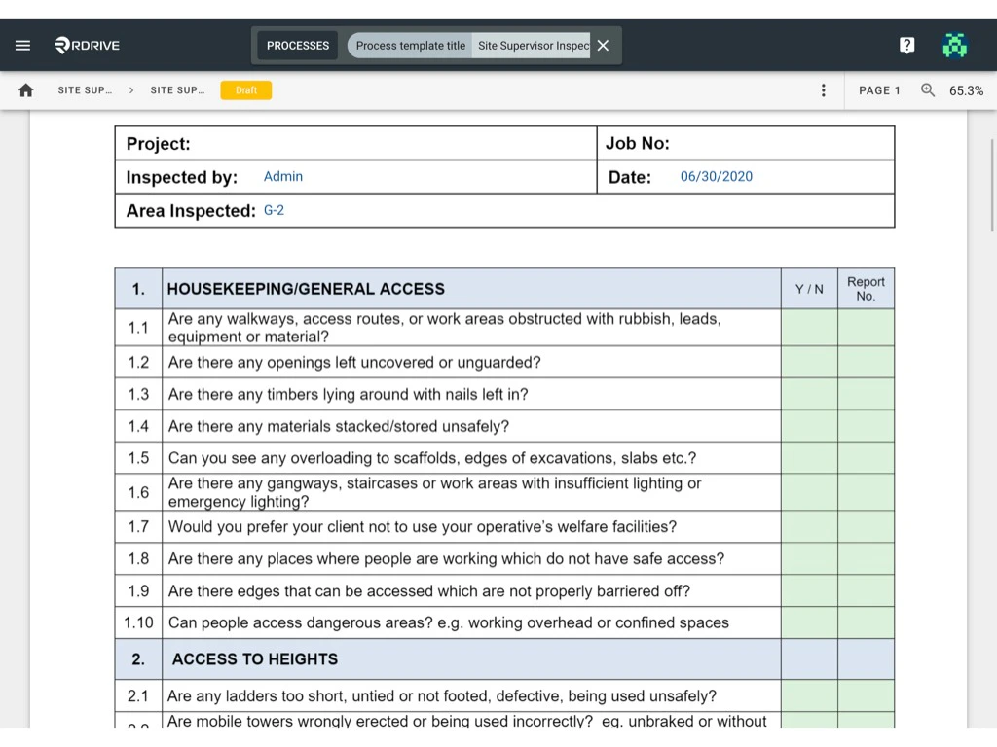Click the RDRIVE logo

click(88, 46)
